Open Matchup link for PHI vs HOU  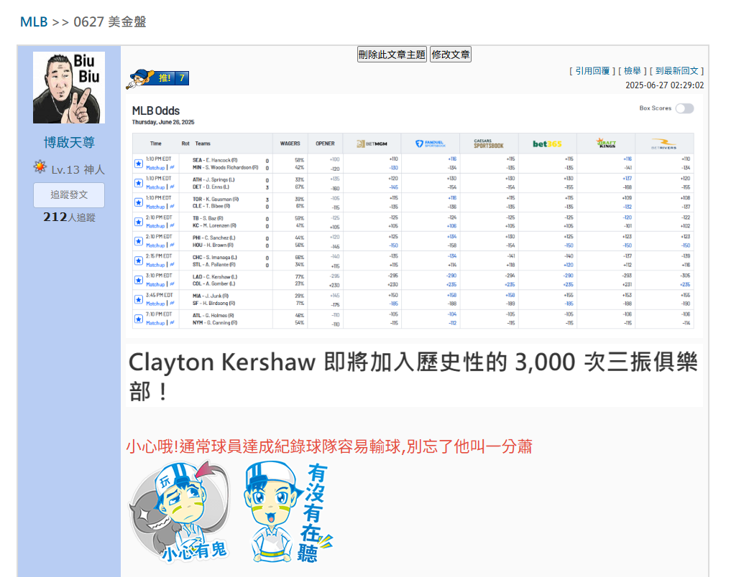(155, 245)
